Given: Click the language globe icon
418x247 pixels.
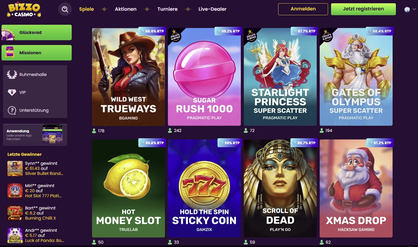Looking at the screenshot, I should [407, 9].
